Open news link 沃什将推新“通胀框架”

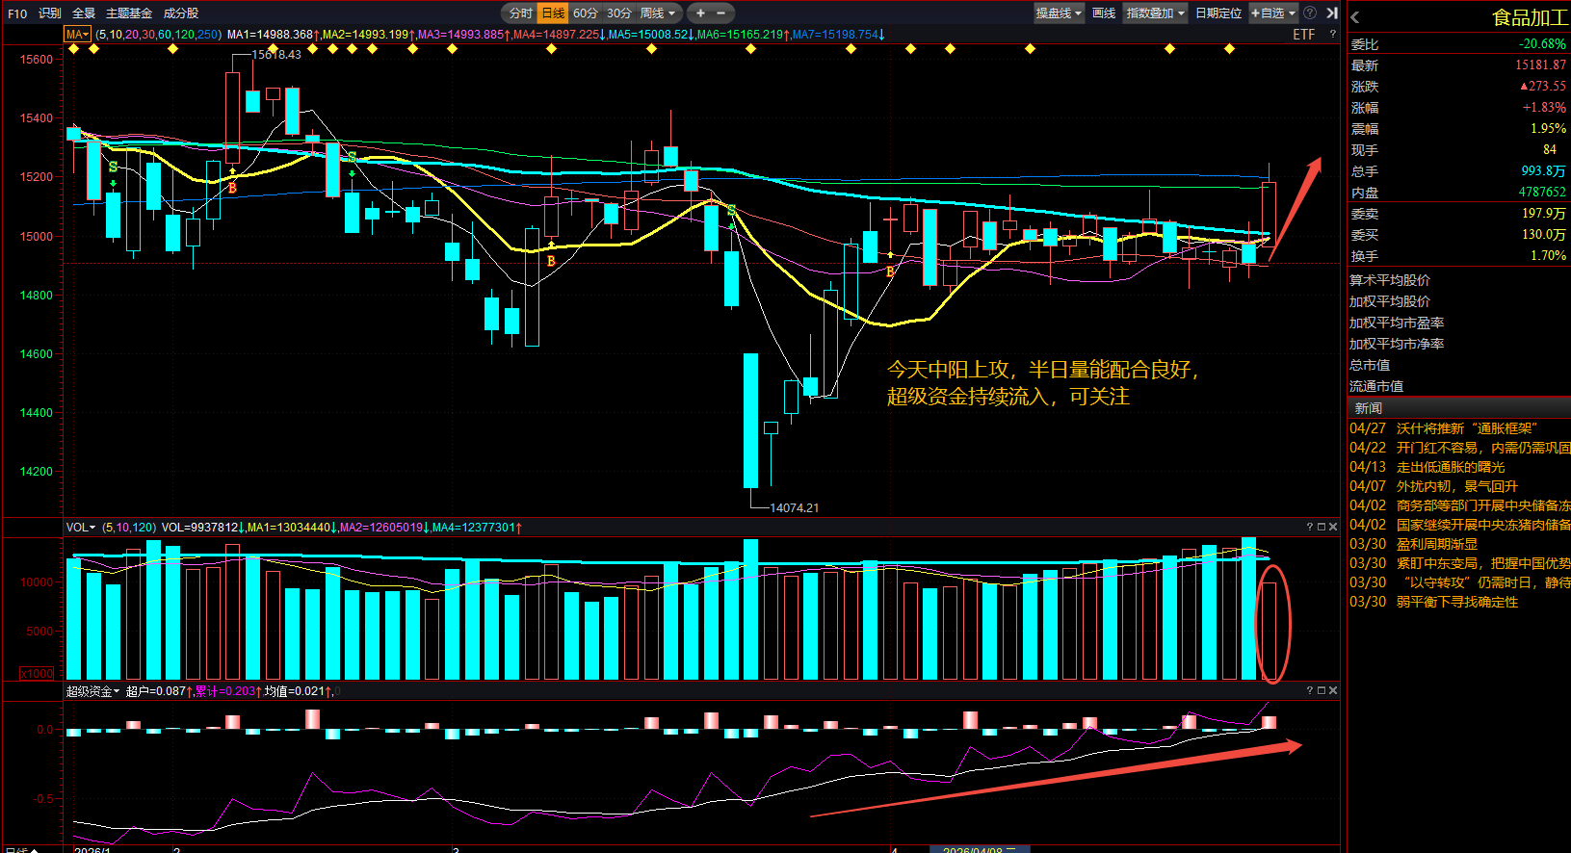pyautogui.click(x=1466, y=428)
